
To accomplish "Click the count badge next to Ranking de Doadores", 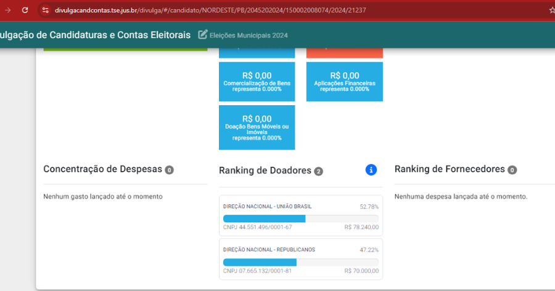I will [318, 171].
